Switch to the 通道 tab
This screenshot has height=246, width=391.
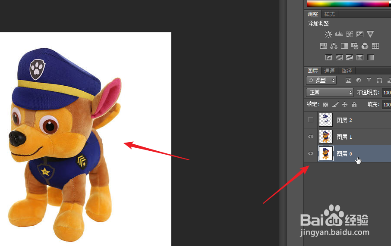point(329,71)
